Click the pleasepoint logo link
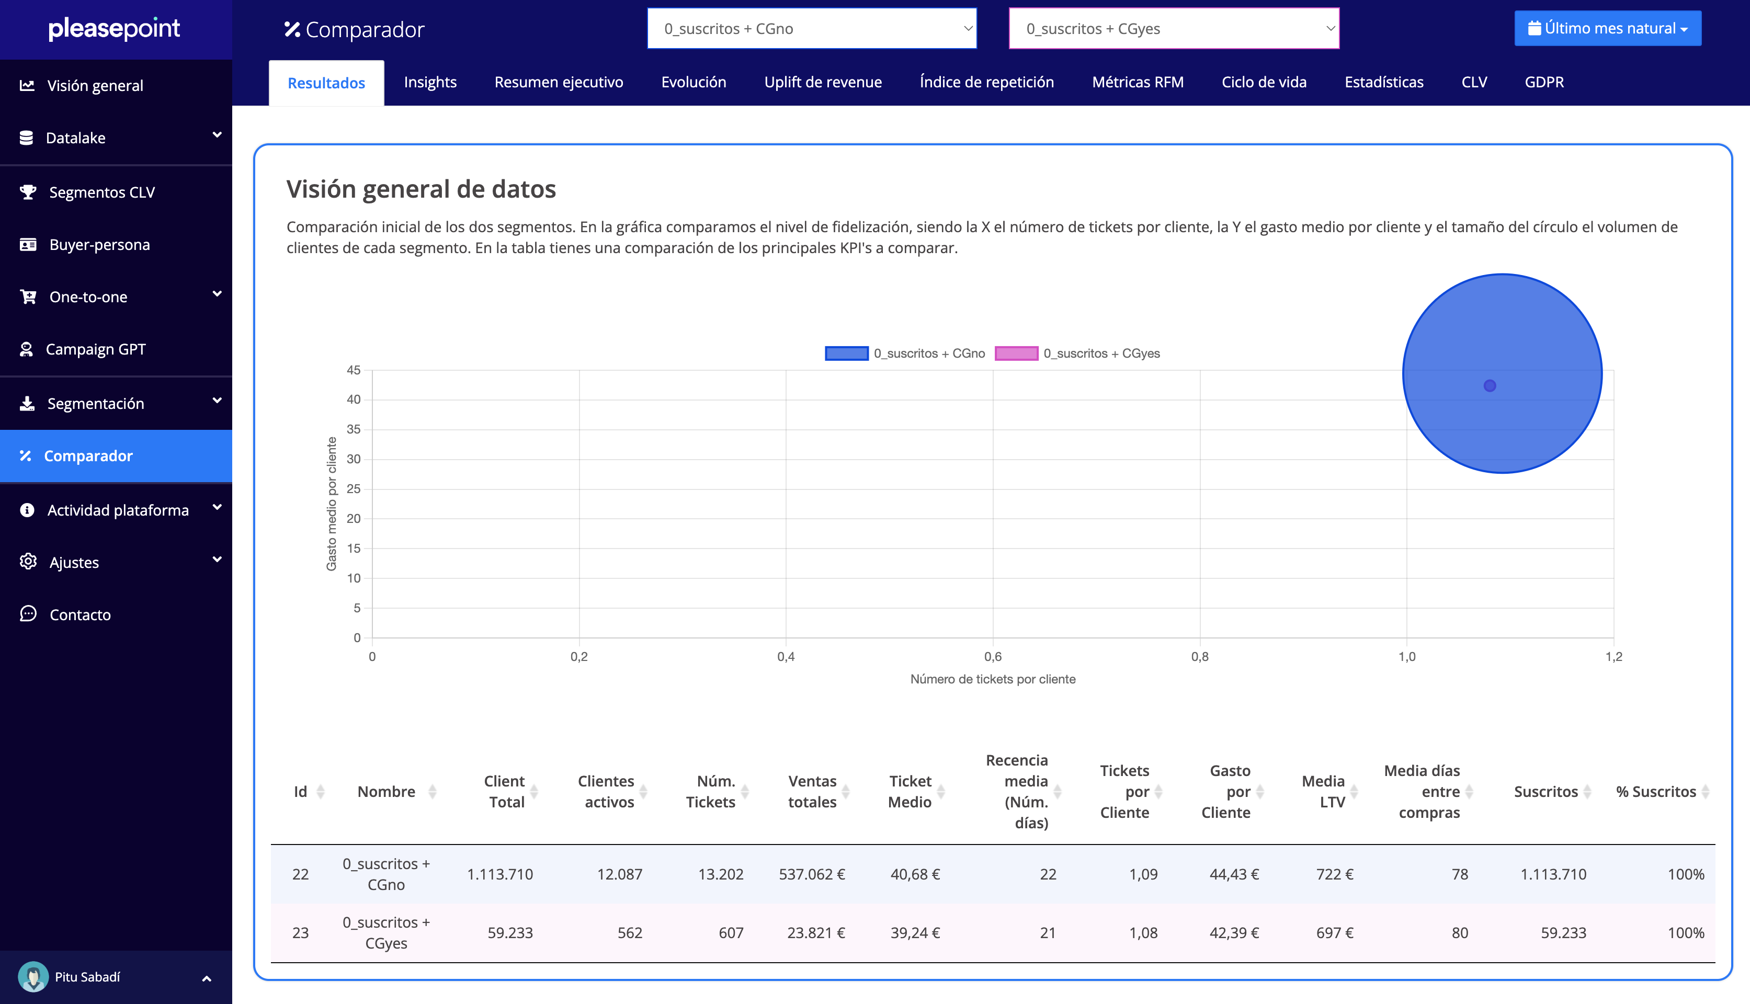Viewport: 1750px width, 1004px height. pyautogui.click(x=115, y=28)
